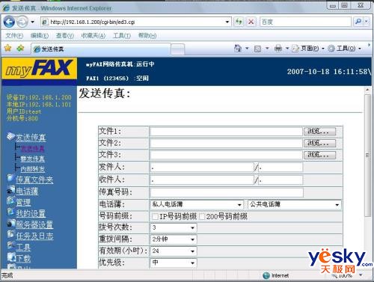The height and width of the screenshot is (282, 374).
Task: Open a new blank tab button
Action: coord(178,49)
